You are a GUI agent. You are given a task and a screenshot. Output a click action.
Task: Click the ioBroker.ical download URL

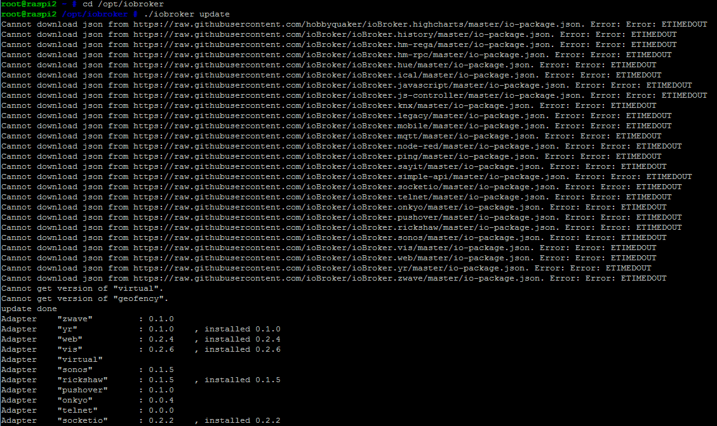point(334,75)
